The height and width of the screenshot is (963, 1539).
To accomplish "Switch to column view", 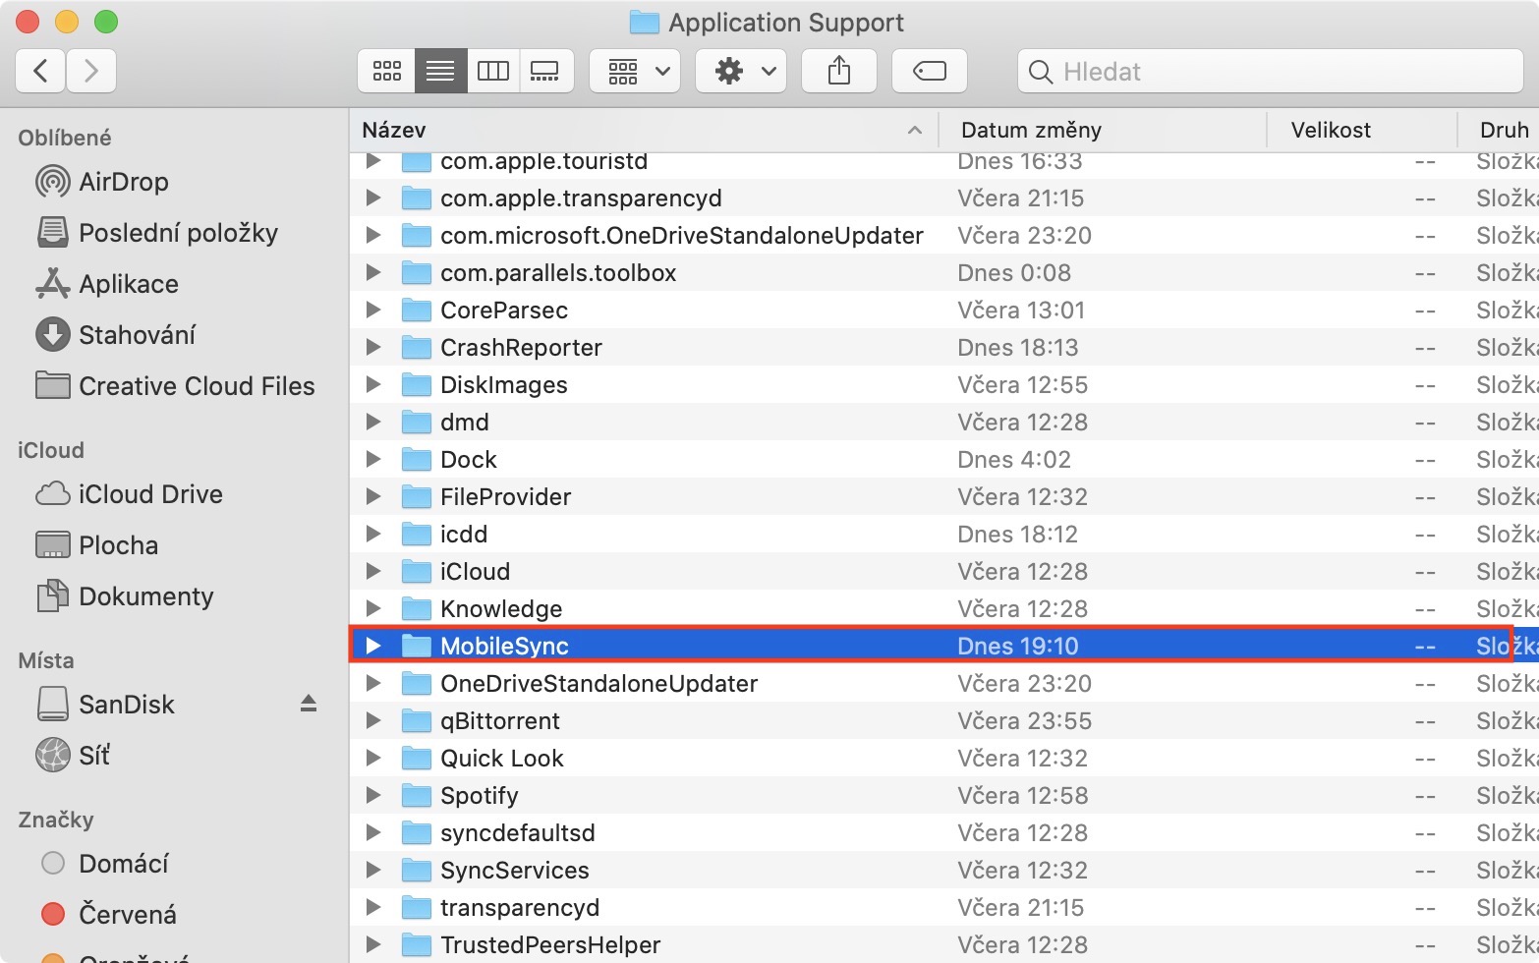I will pos(493,71).
